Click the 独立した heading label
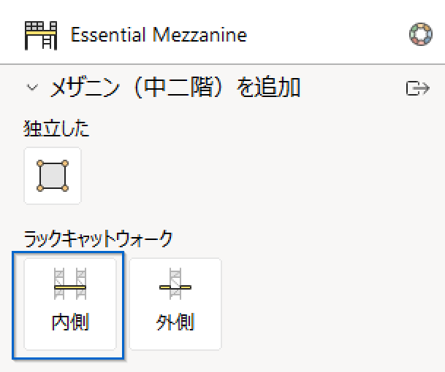The height and width of the screenshot is (372, 445). coord(56,129)
